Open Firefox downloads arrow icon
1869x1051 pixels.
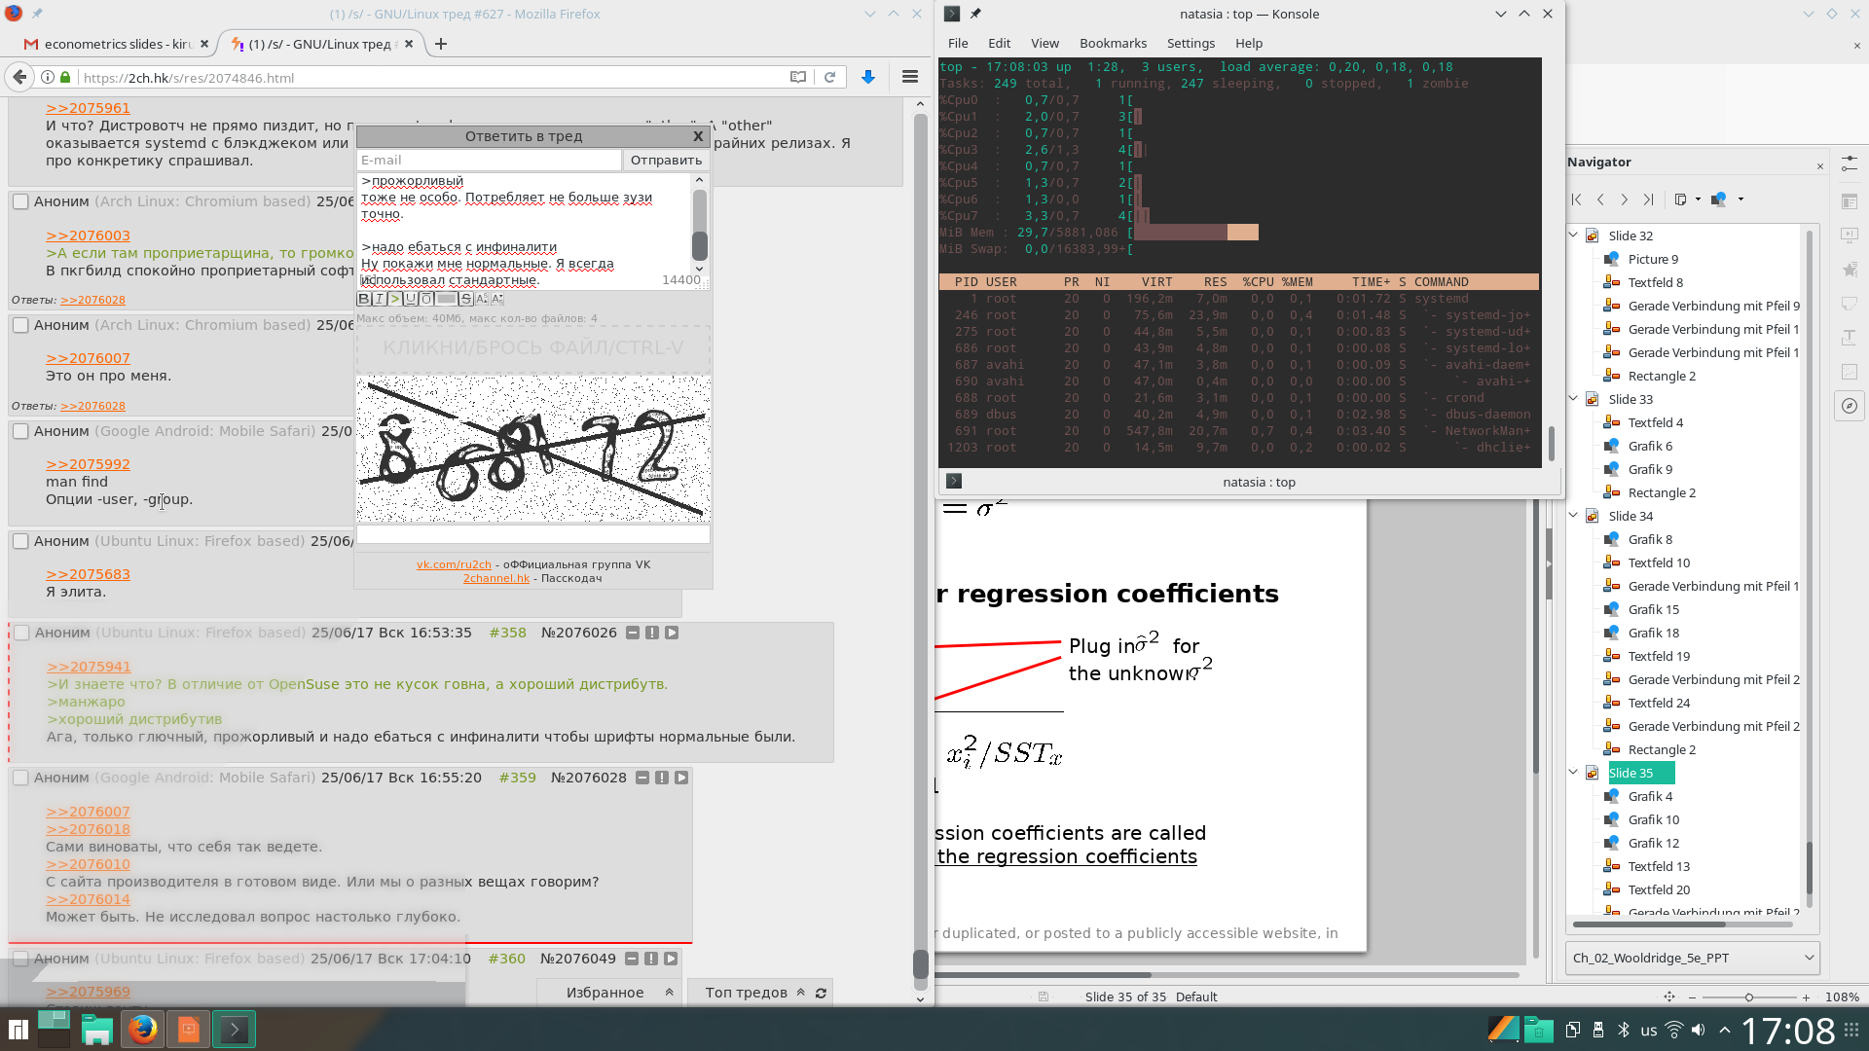[868, 77]
